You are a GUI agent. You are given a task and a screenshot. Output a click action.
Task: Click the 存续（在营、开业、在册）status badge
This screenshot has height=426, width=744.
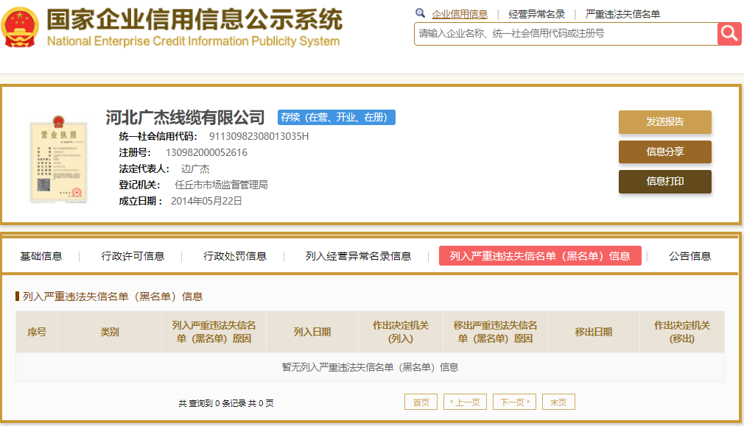pos(337,117)
